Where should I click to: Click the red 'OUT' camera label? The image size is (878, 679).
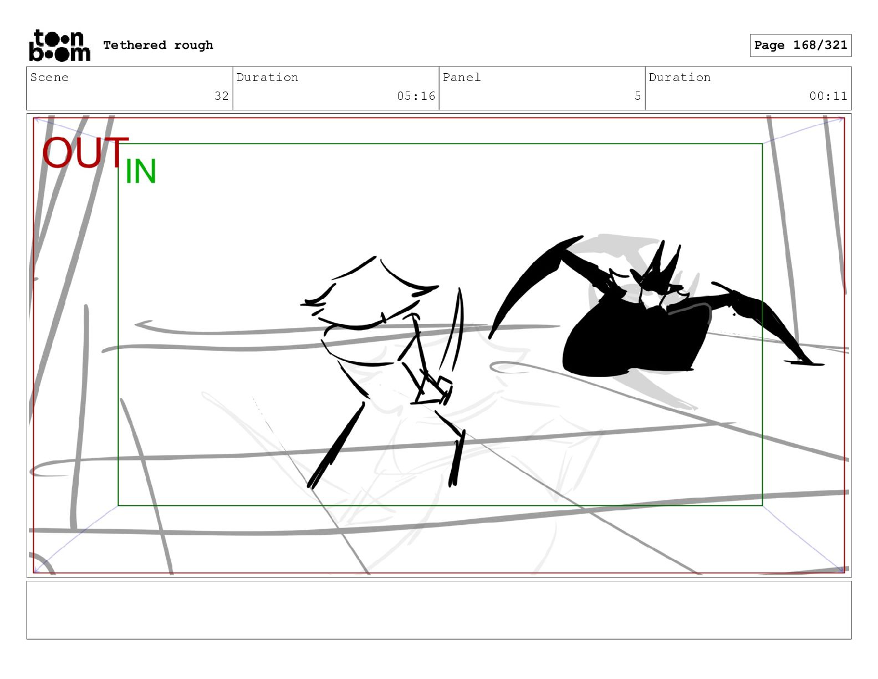(x=85, y=153)
